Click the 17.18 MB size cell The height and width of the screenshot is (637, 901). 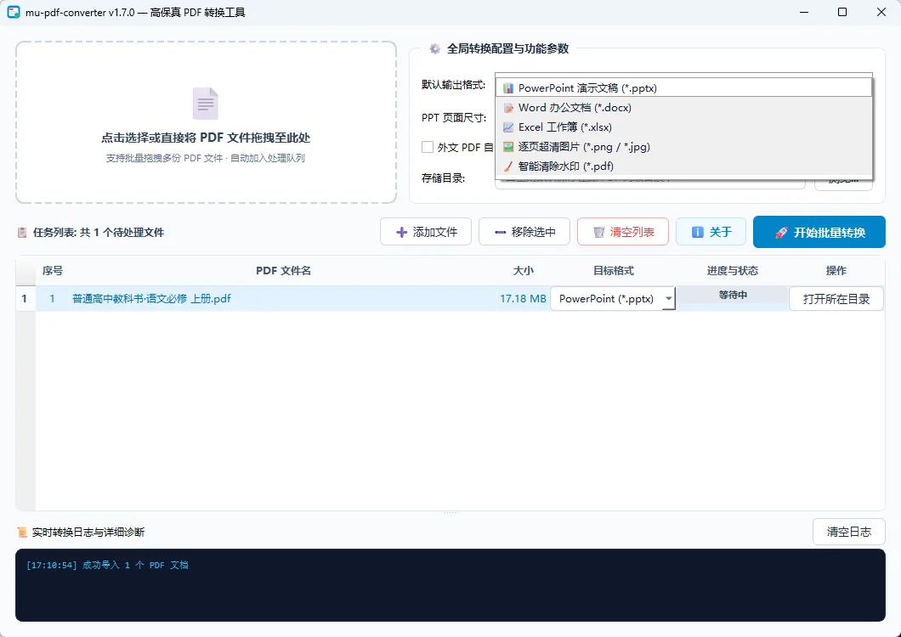coord(523,299)
